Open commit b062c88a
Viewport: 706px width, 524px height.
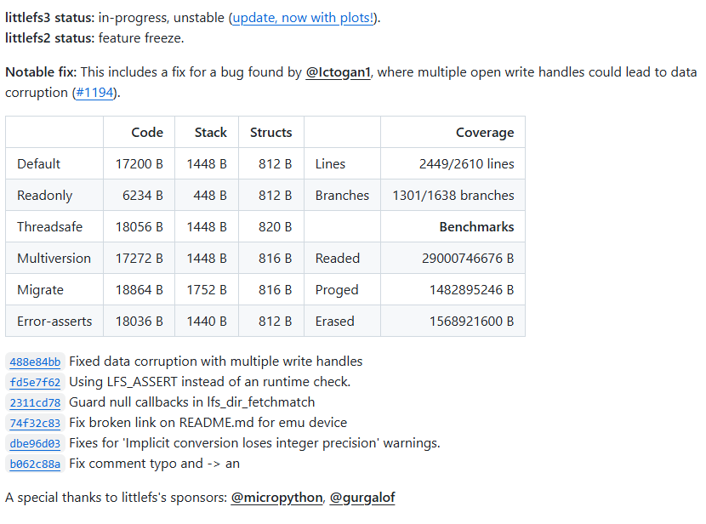point(35,464)
